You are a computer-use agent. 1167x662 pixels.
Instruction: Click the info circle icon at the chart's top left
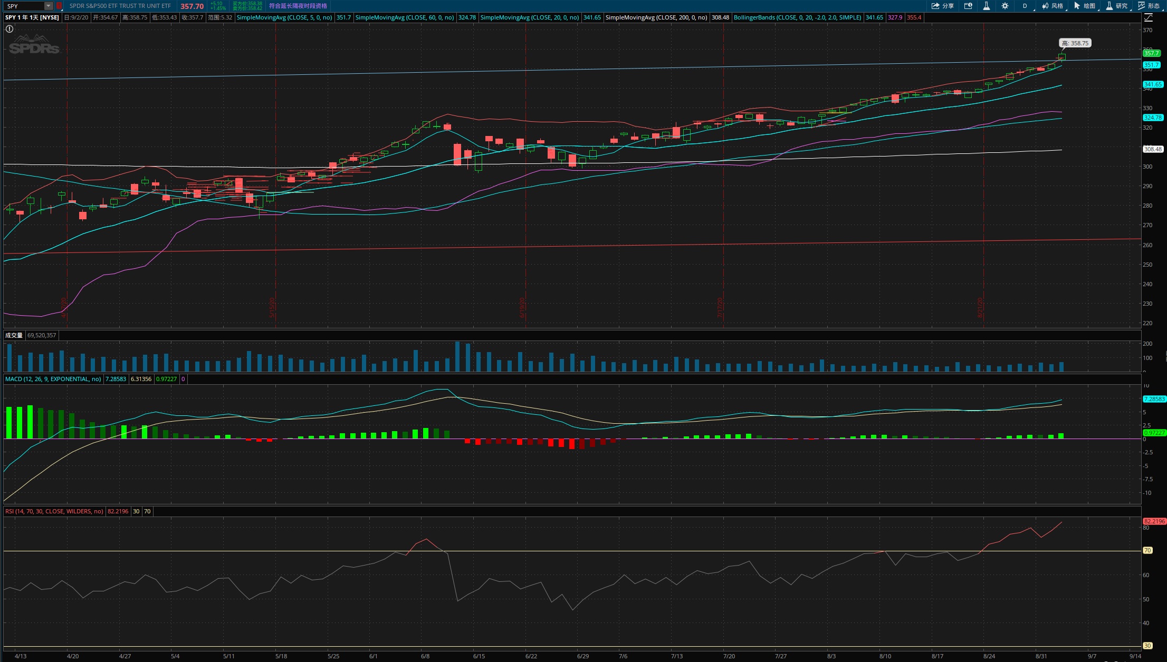pyautogui.click(x=9, y=29)
